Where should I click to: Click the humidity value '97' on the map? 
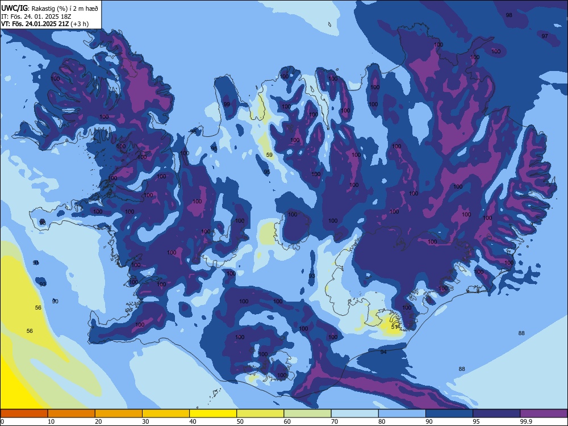click(545, 36)
